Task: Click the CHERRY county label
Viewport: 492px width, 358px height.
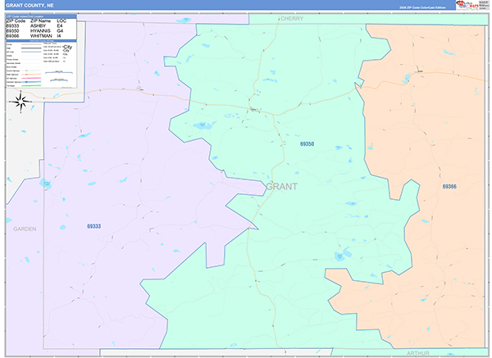Action: (x=292, y=19)
